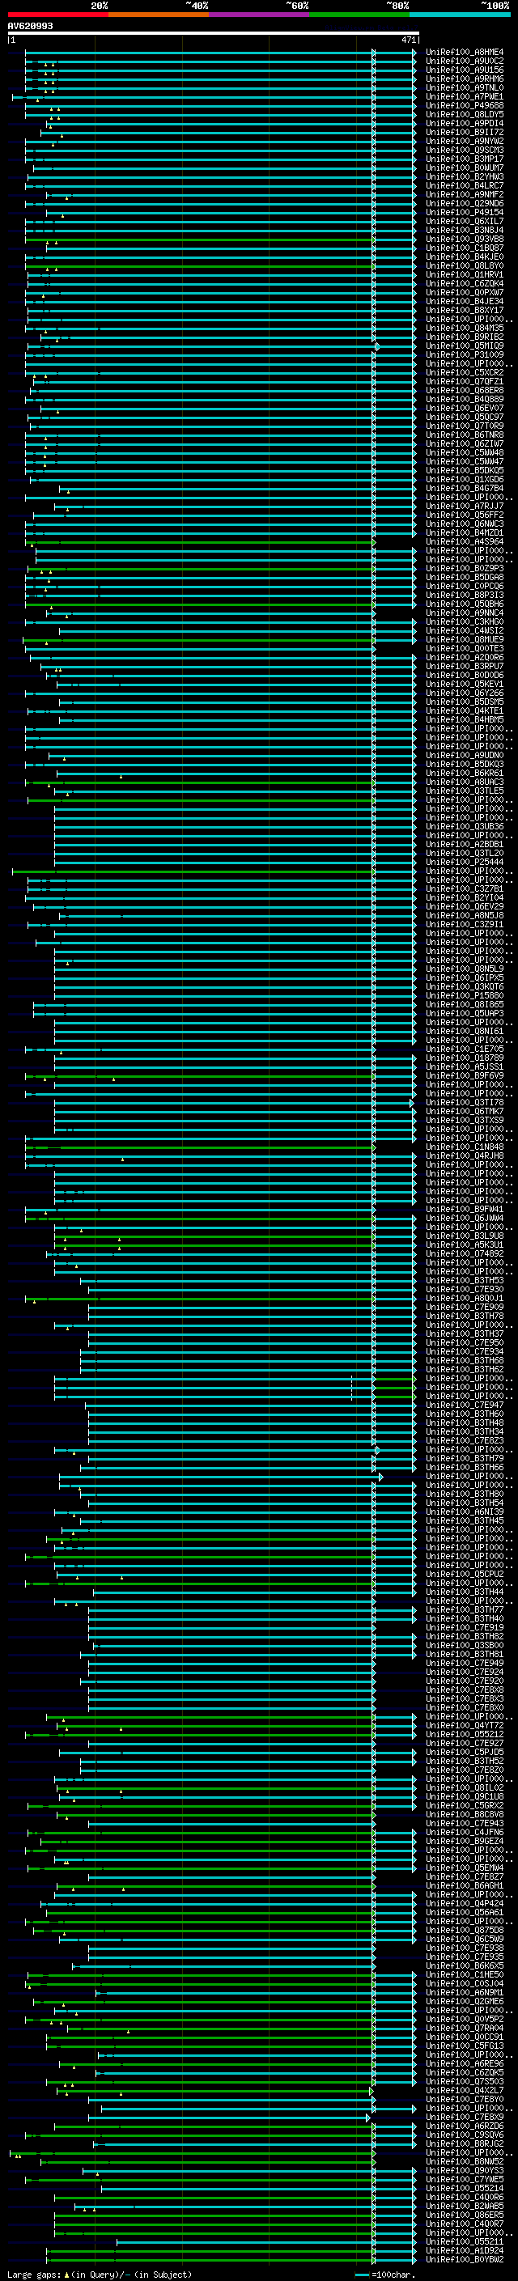Image resolution: width=518 pixels, height=2281 pixels.
Task: Select hit label UniRef100_B8XY17
Action: click(464, 310)
